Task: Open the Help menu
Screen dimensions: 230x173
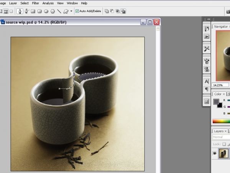Action: pyautogui.click(x=84, y=3)
